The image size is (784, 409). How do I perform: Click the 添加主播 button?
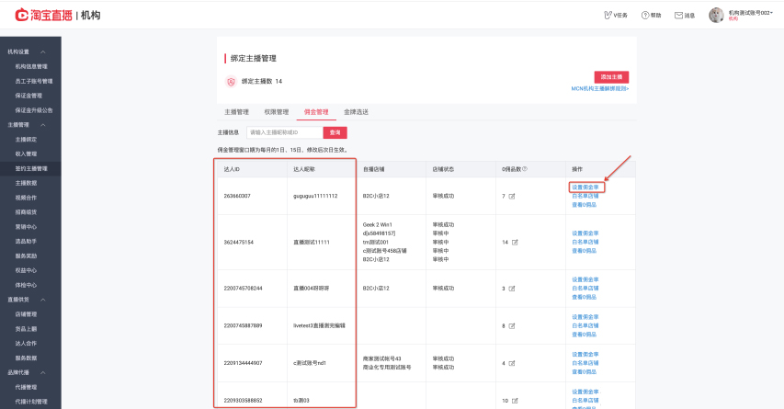pos(611,77)
